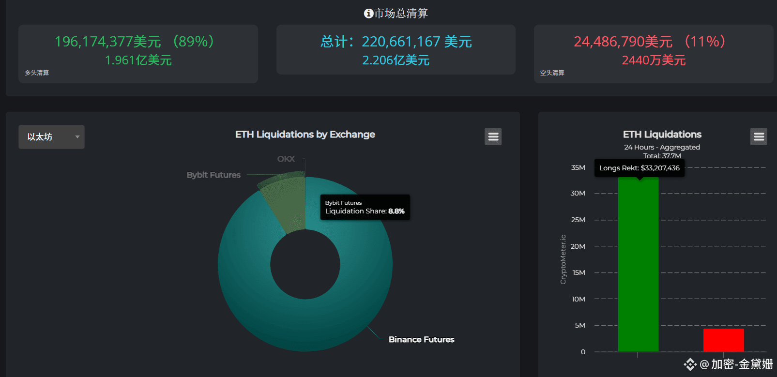Open the ETH Liquidations by Exchange chart menu
This screenshot has height=377, width=777.
pos(493,137)
